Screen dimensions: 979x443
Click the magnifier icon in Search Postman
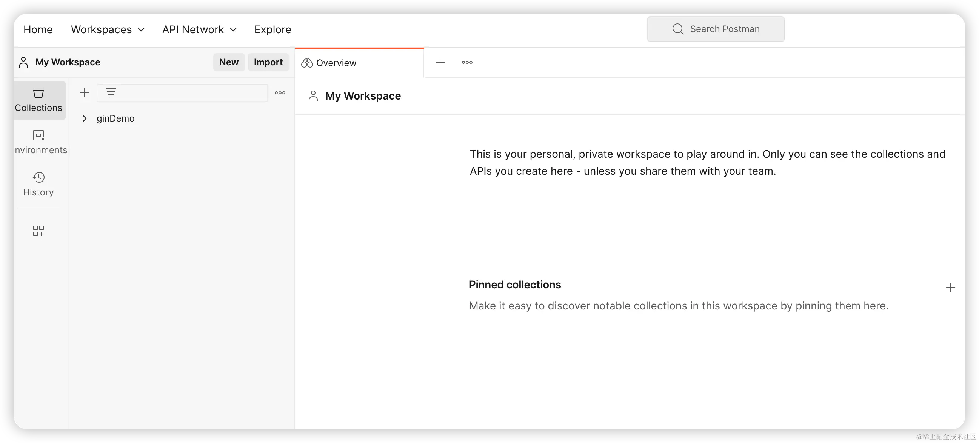point(677,29)
